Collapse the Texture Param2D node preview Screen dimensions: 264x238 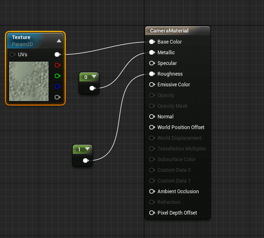(x=59, y=41)
